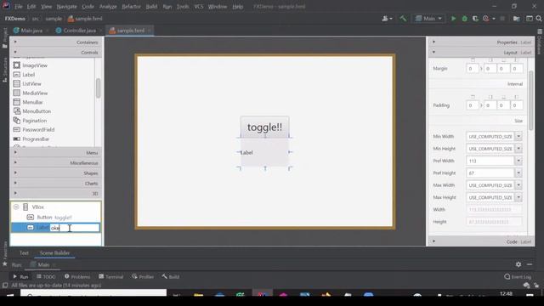This screenshot has height=306, width=544.
Task: Open the Build tool window
Action: pyautogui.click(x=170, y=276)
